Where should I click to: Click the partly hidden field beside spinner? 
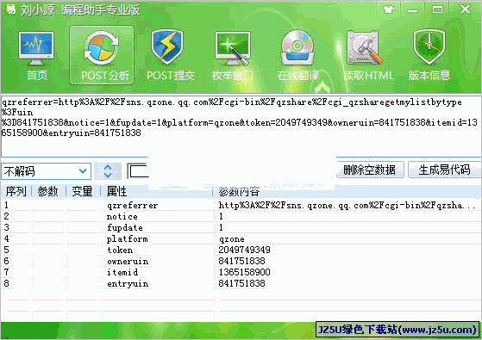138,171
